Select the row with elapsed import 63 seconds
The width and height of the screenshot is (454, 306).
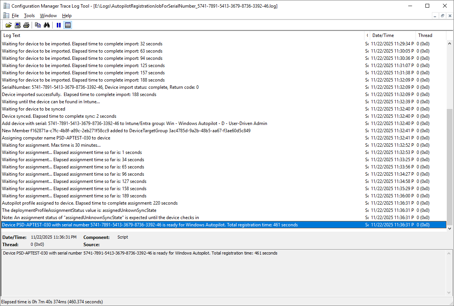[x=223, y=51]
